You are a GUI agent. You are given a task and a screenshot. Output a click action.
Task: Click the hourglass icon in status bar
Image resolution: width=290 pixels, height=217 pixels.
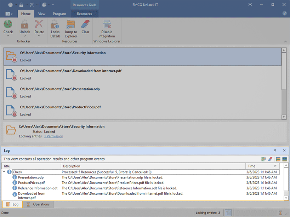pos(280,213)
